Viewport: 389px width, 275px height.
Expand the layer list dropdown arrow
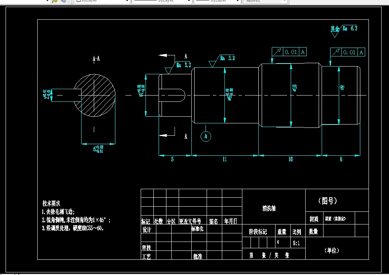click(47, 1)
